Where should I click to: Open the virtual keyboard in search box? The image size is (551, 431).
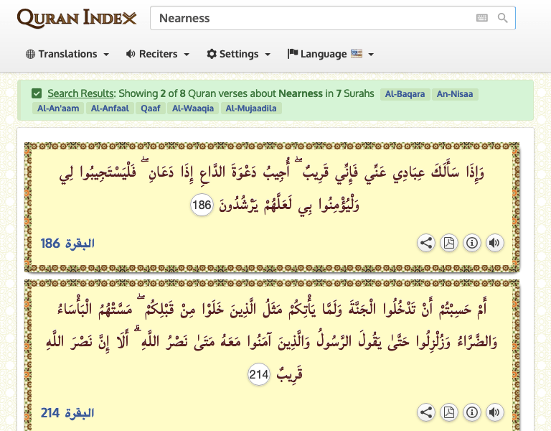click(482, 18)
